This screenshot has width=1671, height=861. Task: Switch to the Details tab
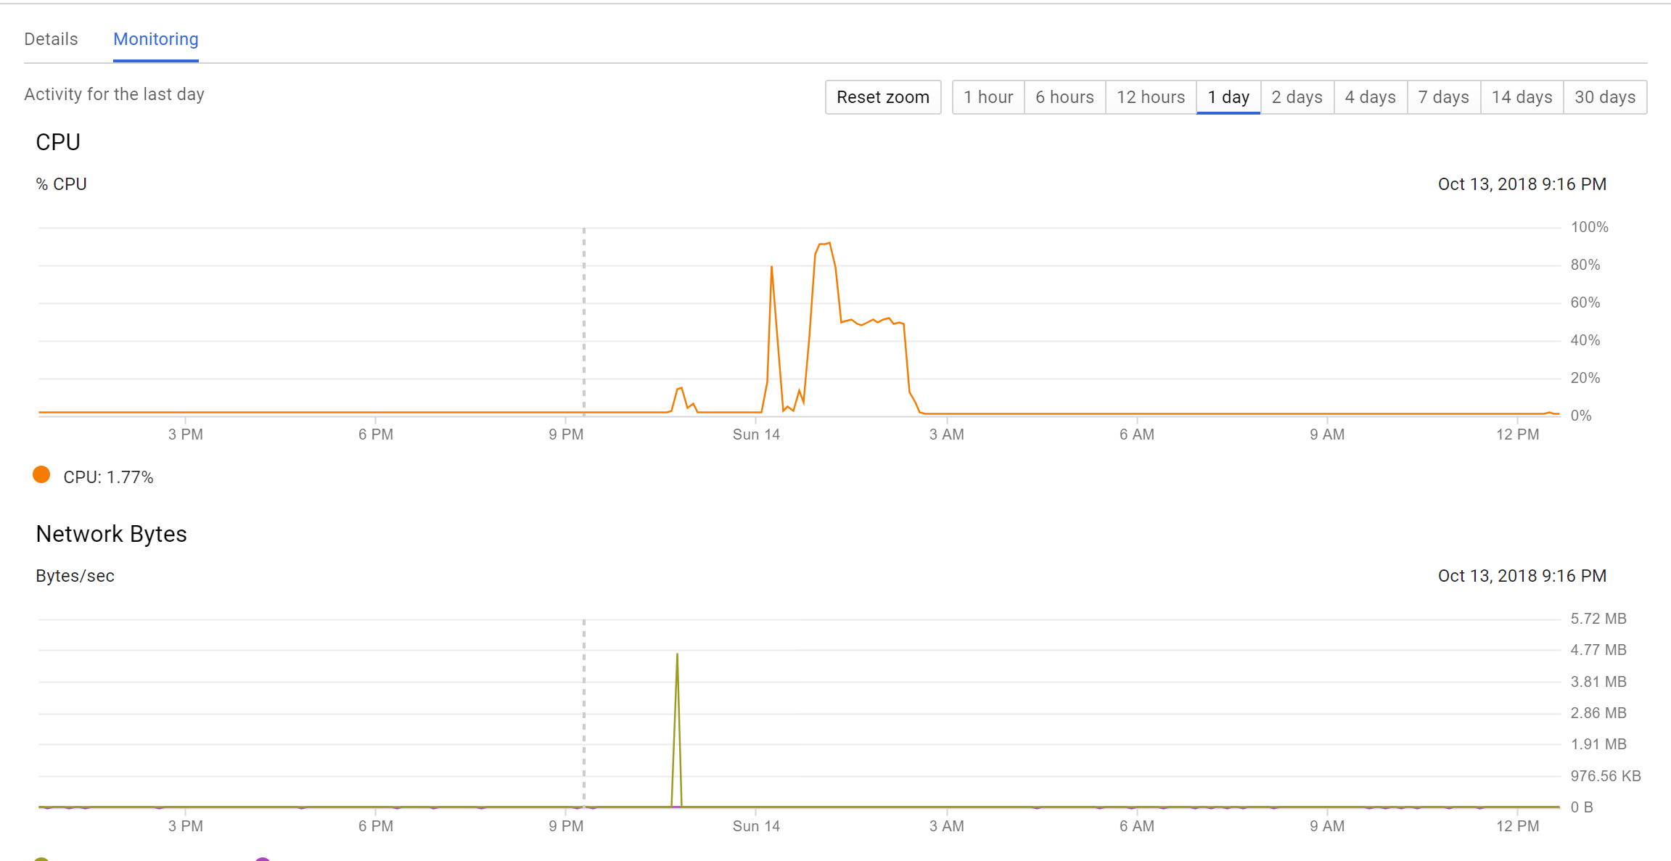click(x=51, y=39)
